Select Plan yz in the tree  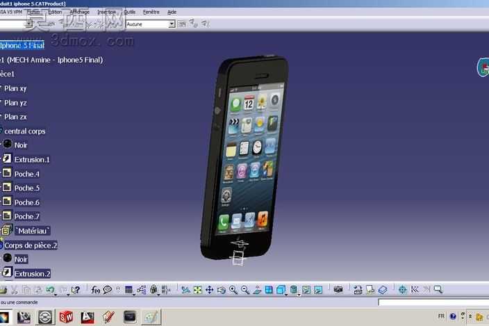pos(15,103)
